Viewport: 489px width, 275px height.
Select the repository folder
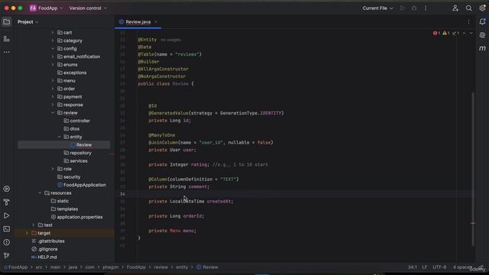point(78,153)
